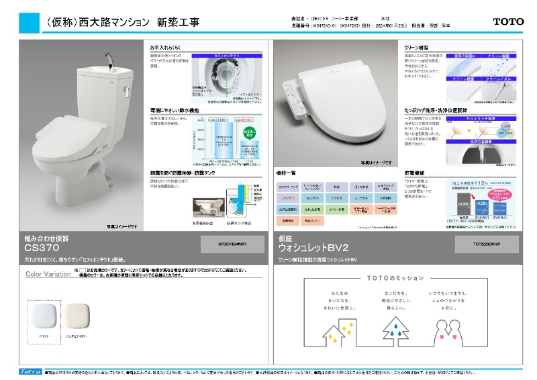Image resolution: width=537 pixels, height=380 pixels.
Task: Click the 機能一覧 section heading
Action: [286, 173]
